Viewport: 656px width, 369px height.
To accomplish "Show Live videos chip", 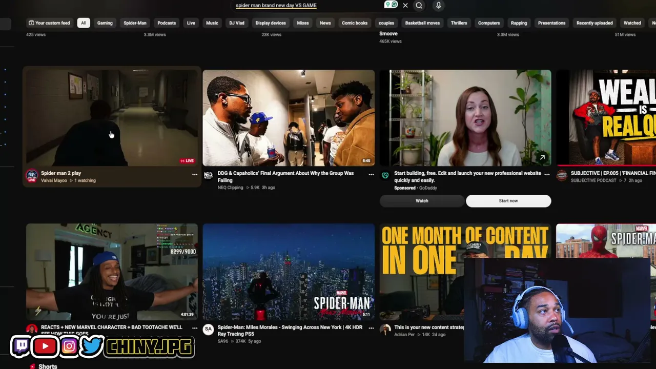I will pyautogui.click(x=191, y=23).
